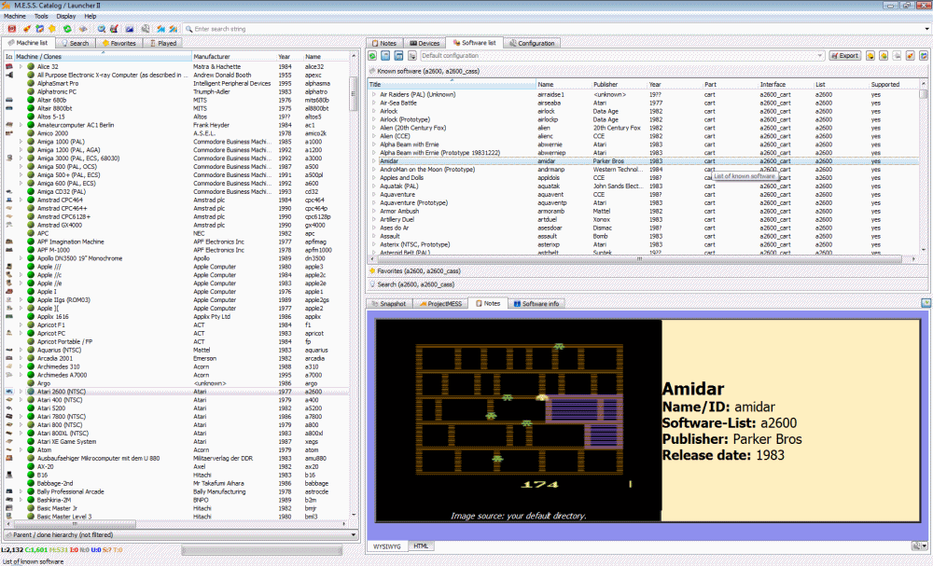
Task: Switch to the HTML editor tab
Action: pyautogui.click(x=421, y=545)
